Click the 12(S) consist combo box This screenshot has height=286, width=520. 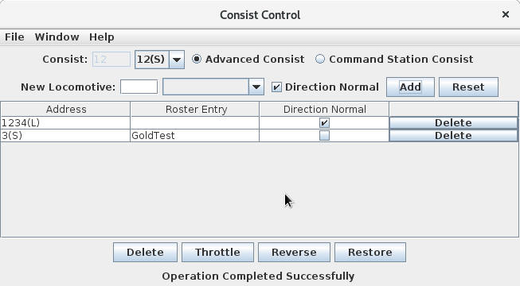(159, 60)
